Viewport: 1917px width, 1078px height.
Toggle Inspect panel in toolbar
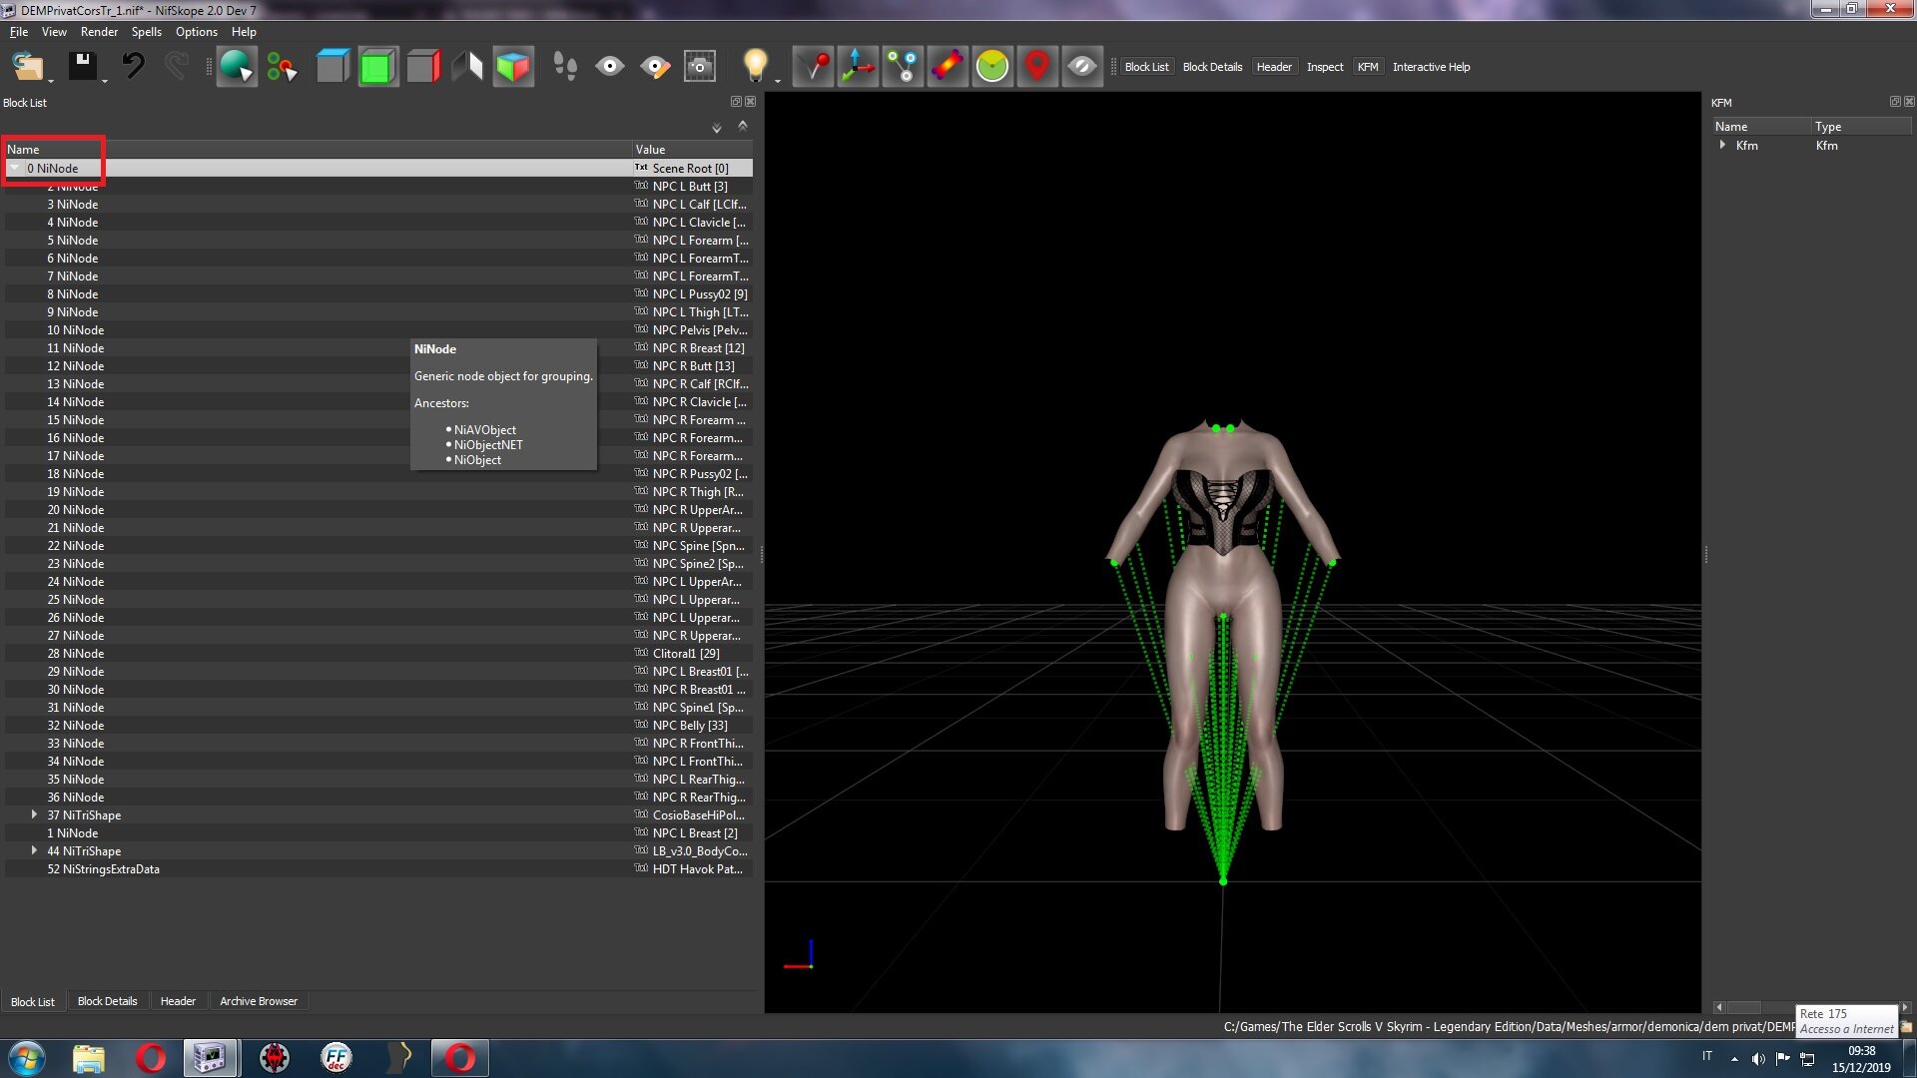point(1325,67)
